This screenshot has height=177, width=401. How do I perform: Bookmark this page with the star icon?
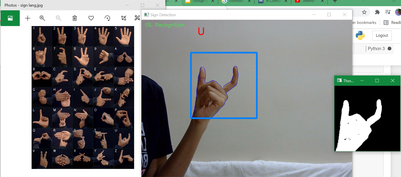tap(364, 12)
